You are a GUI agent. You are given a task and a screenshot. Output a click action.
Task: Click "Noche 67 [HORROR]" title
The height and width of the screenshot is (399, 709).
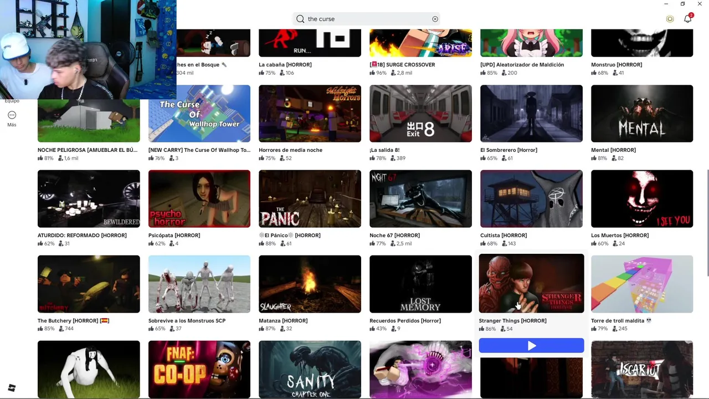click(394, 236)
